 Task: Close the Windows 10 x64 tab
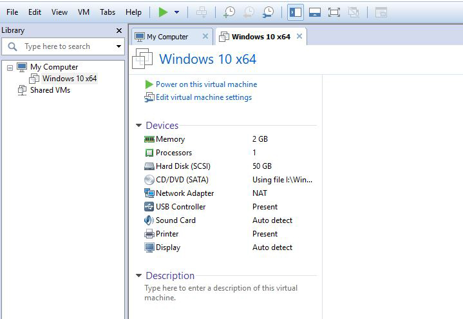299,36
